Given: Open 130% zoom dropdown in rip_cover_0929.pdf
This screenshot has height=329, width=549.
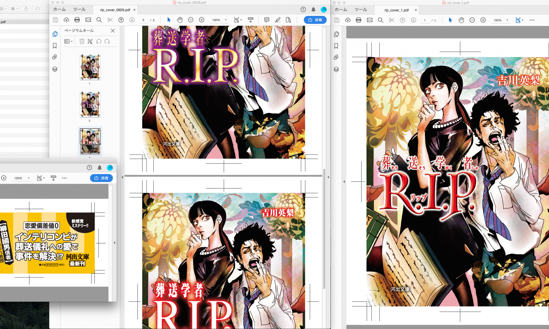Looking at the screenshot, I should (226, 20).
